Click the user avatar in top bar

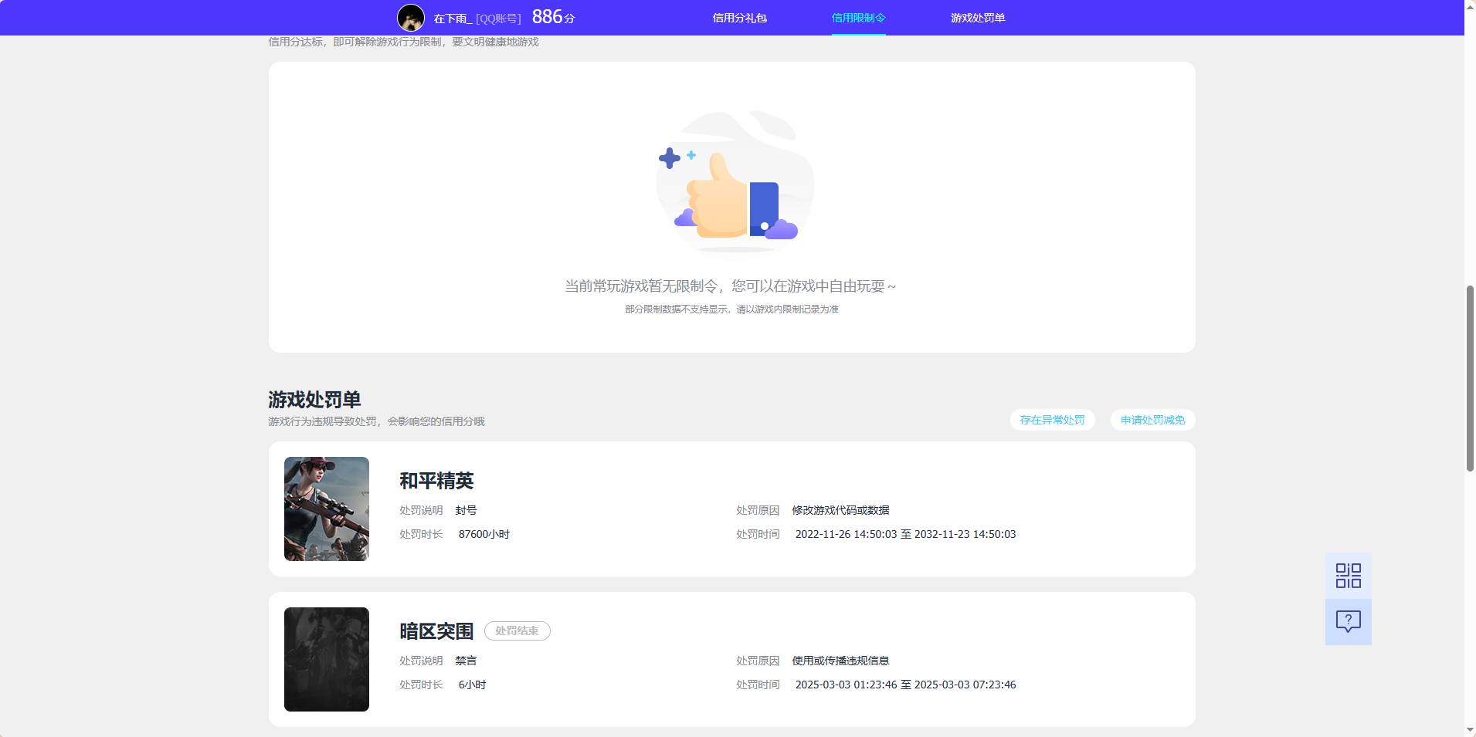tap(411, 18)
